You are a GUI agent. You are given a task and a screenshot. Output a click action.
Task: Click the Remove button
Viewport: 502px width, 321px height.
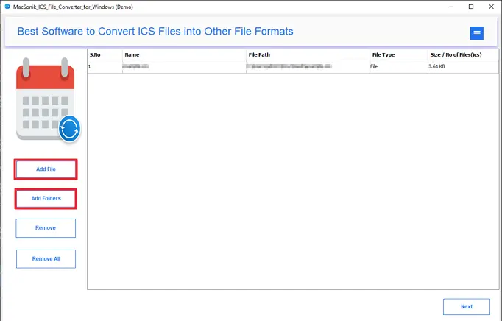coord(46,228)
